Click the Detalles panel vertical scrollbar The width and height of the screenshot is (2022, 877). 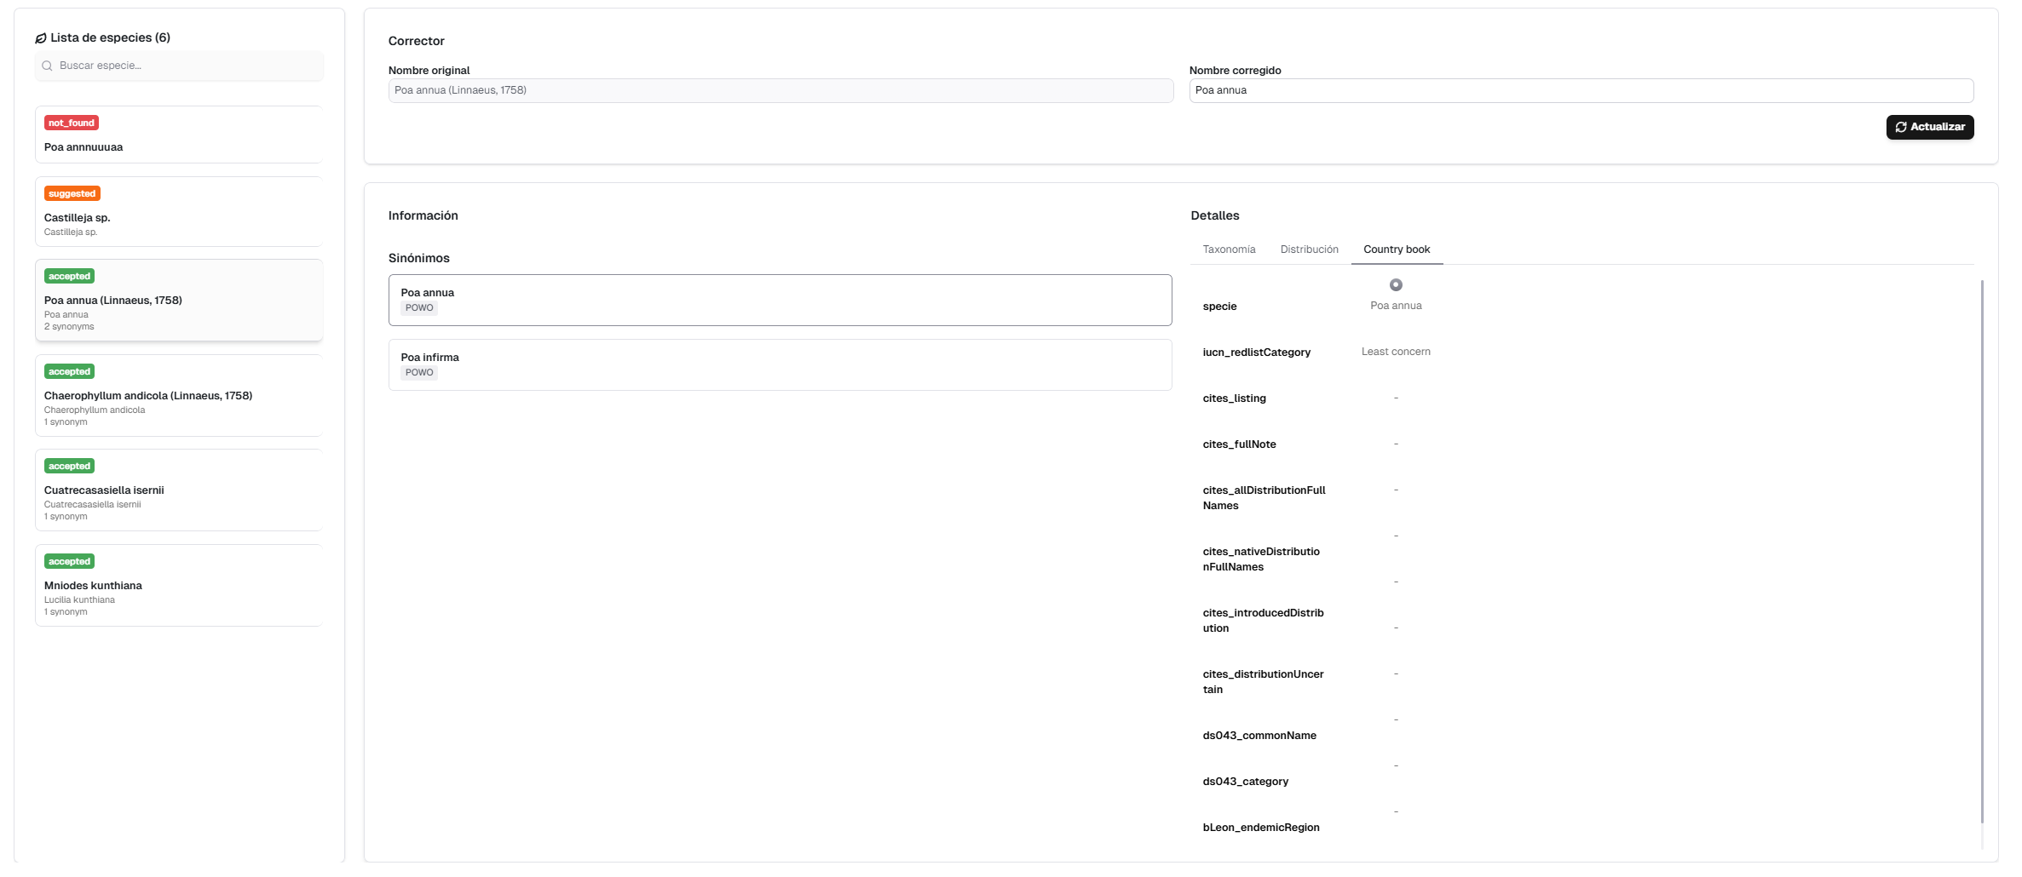point(1982,552)
